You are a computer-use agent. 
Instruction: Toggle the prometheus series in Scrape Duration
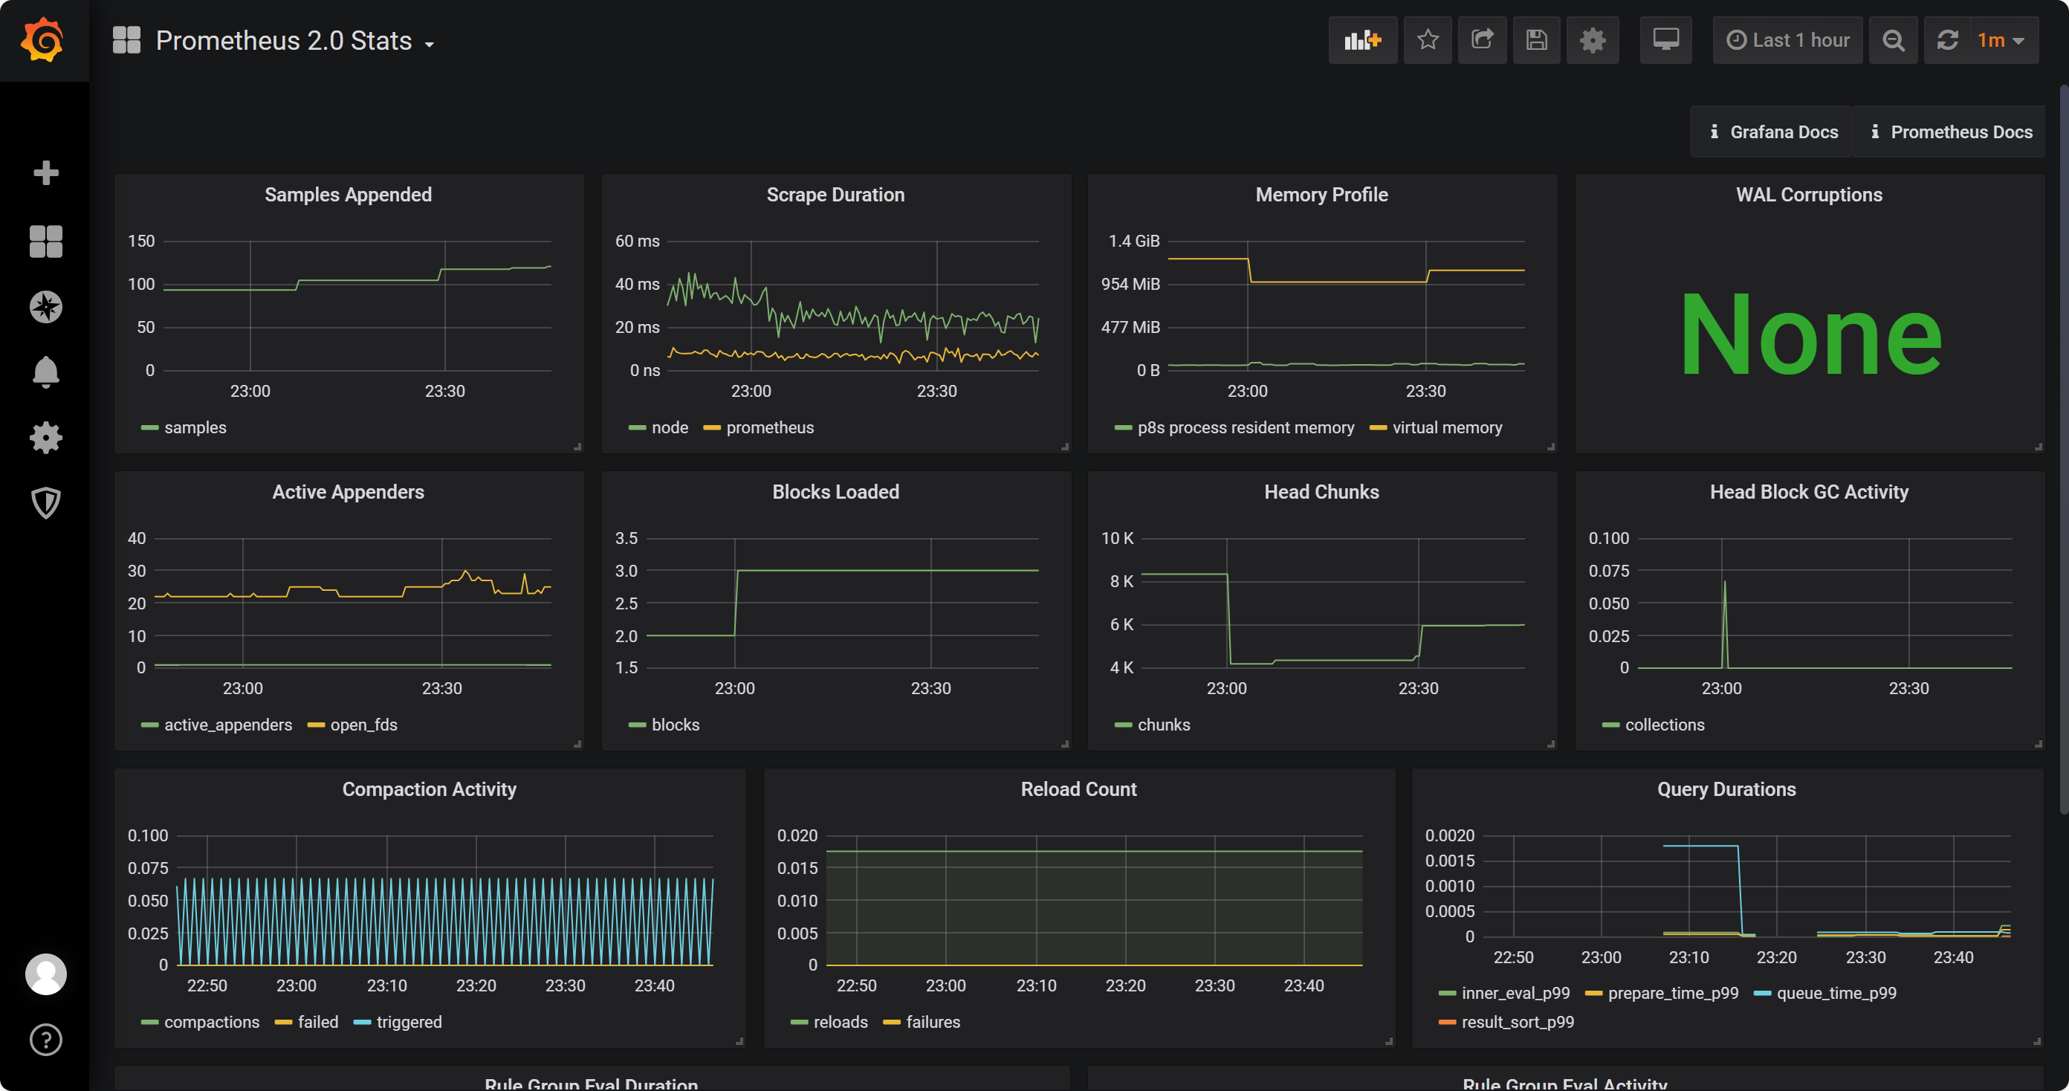point(770,428)
